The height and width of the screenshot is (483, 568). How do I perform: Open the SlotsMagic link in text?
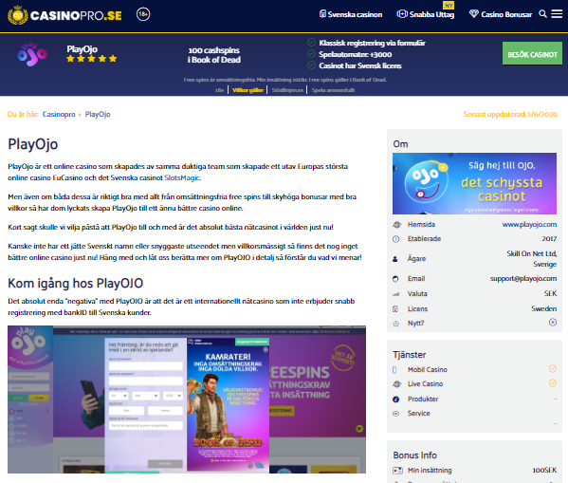pyautogui.click(x=182, y=177)
